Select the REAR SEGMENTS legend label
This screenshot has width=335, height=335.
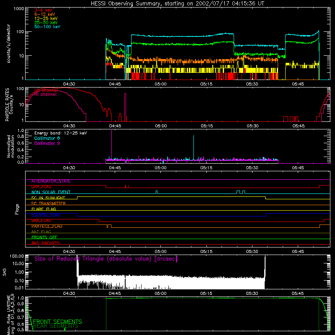(x=56, y=326)
